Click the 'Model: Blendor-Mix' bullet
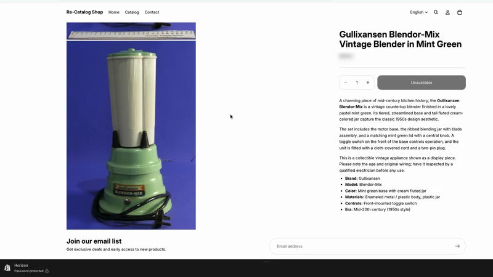Viewport: 493px width, 277px height. pos(363,185)
